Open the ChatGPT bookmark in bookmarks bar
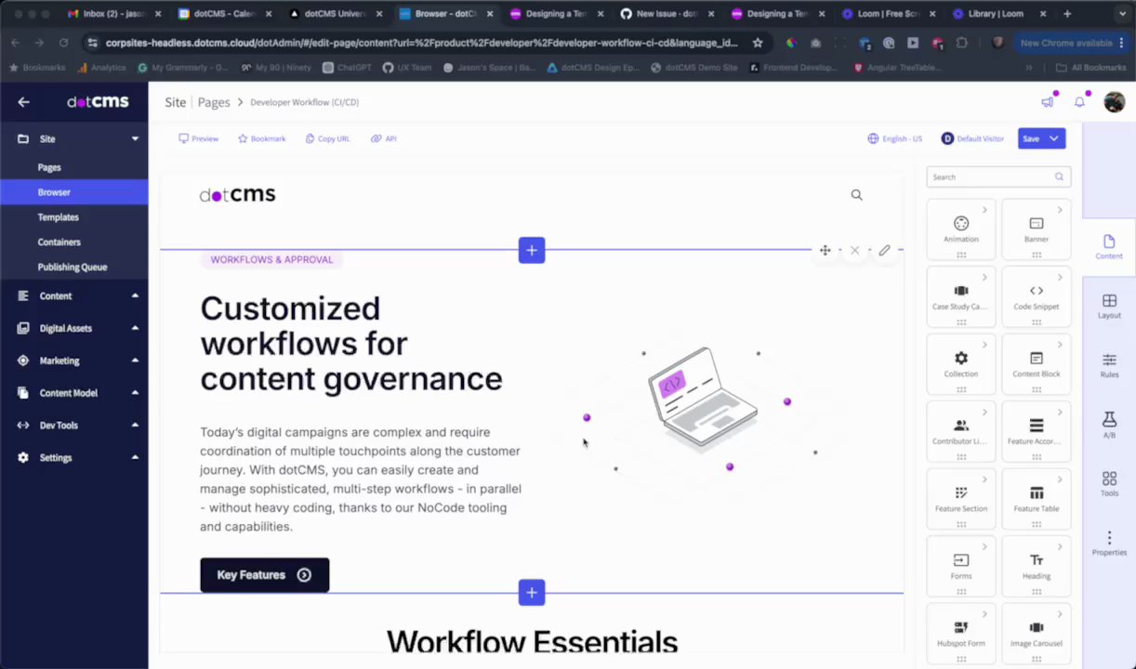The width and height of the screenshot is (1136, 669). [347, 68]
